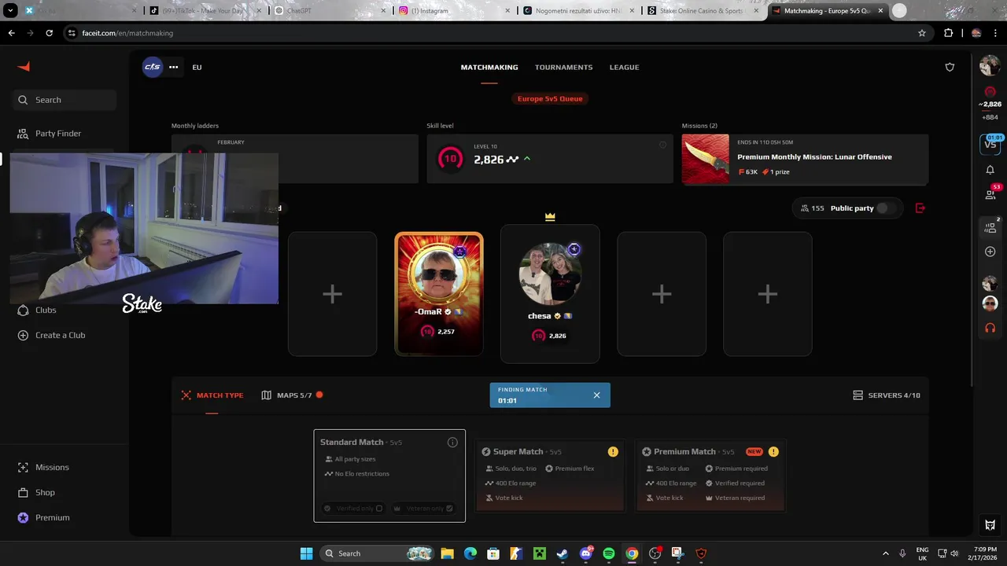Viewport: 1007px width, 566px height.
Task: Open the Level 10 skill badge
Action: click(450, 159)
